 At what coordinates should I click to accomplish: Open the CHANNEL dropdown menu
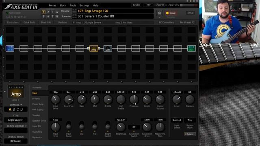[16, 105]
